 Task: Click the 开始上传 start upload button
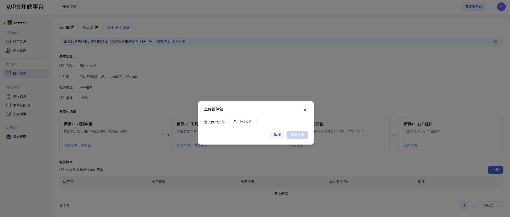pyautogui.click(x=297, y=135)
